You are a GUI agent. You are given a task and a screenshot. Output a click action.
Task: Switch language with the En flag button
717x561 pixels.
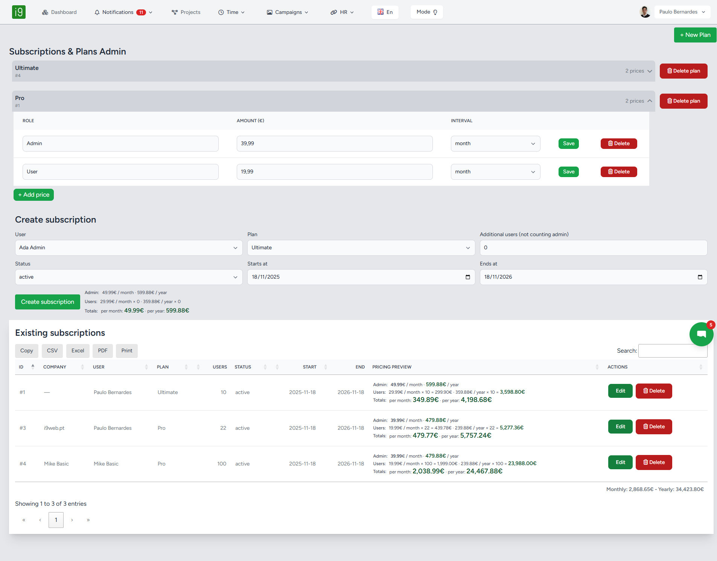pos(385,12)
